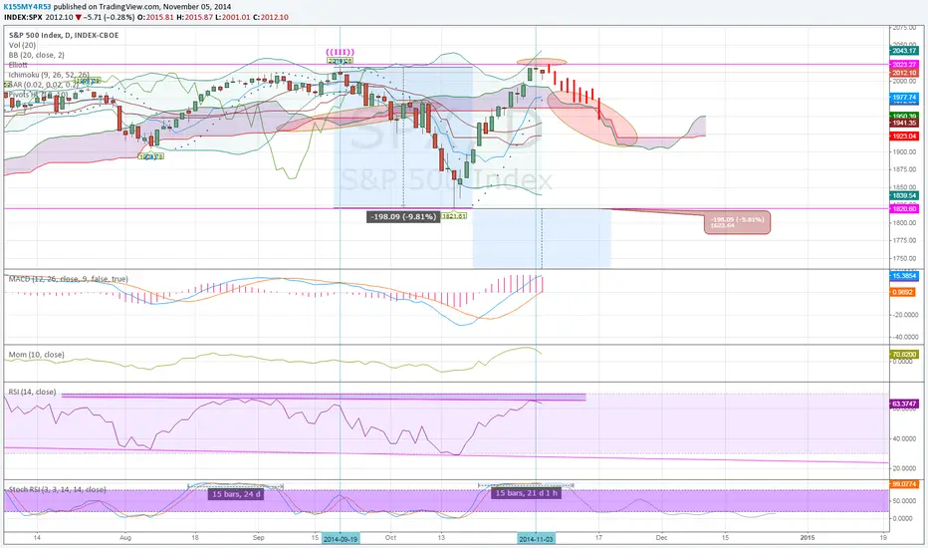Click the 2012.10 last price tag

point(904,73)
